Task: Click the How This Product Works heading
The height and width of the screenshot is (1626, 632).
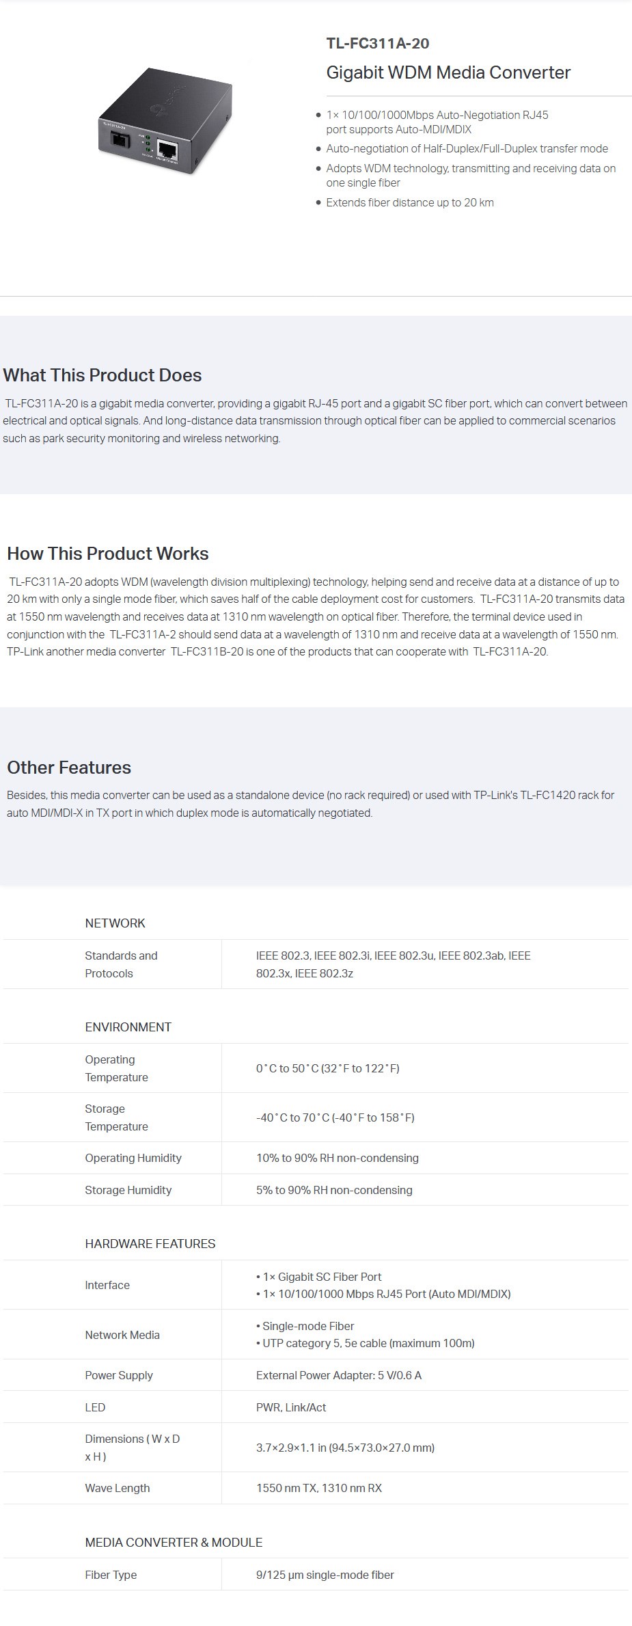Action: pos(108,554)
